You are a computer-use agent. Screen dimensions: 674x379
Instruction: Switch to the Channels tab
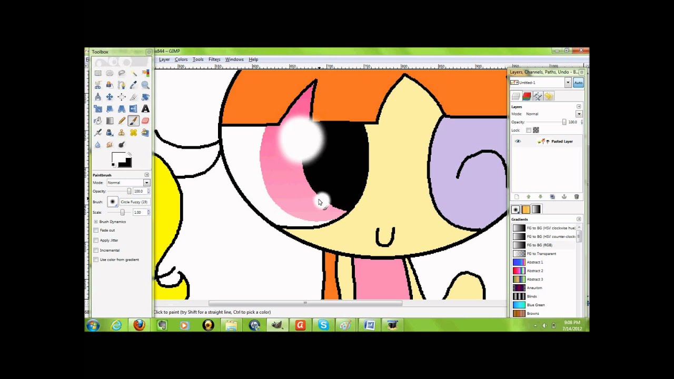click(527, 96)
